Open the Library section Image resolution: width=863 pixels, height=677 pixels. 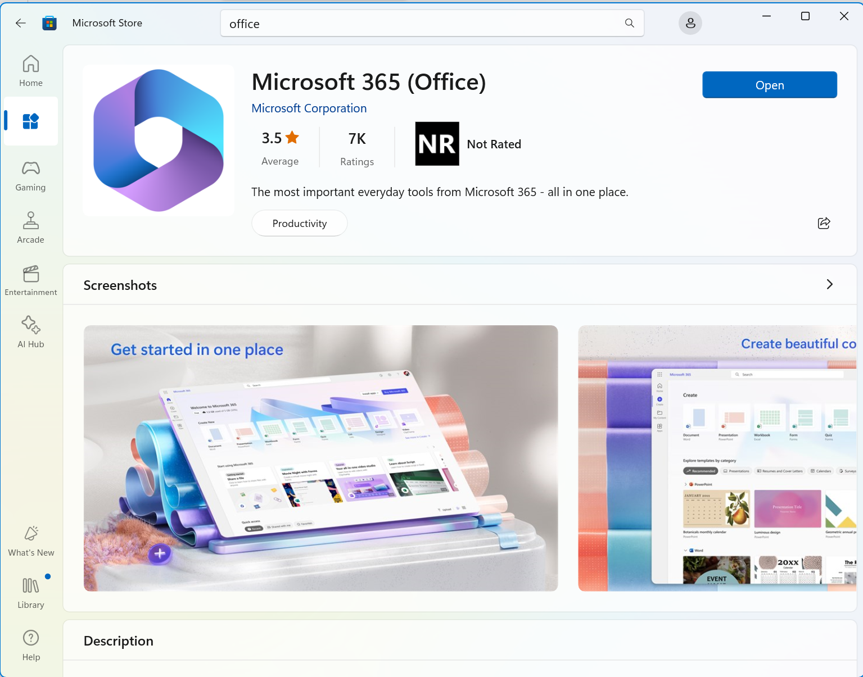(x=31, y=593)
